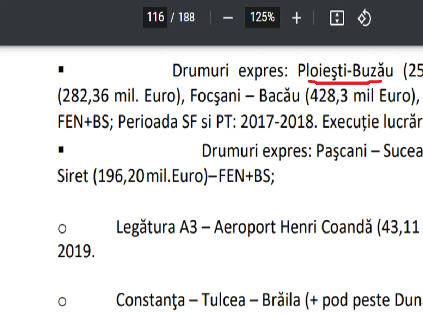
Task: Click the word Paşcani in the second bullet
Action: 337,151
